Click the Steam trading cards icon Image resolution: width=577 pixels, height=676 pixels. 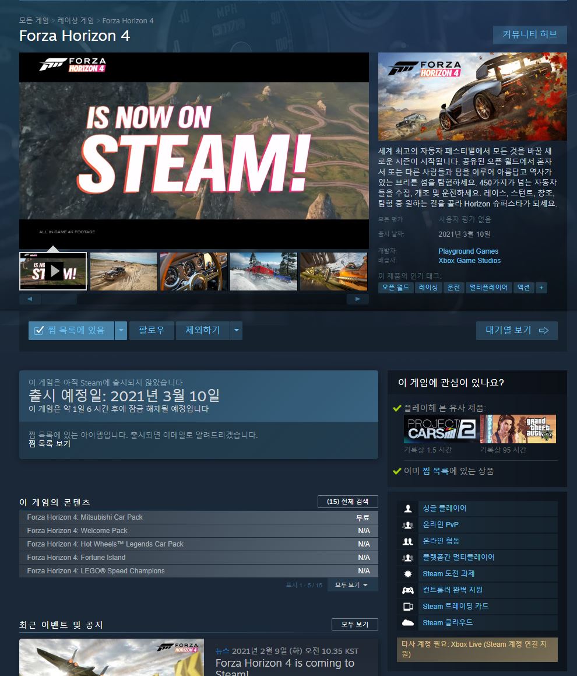[408, 607]
